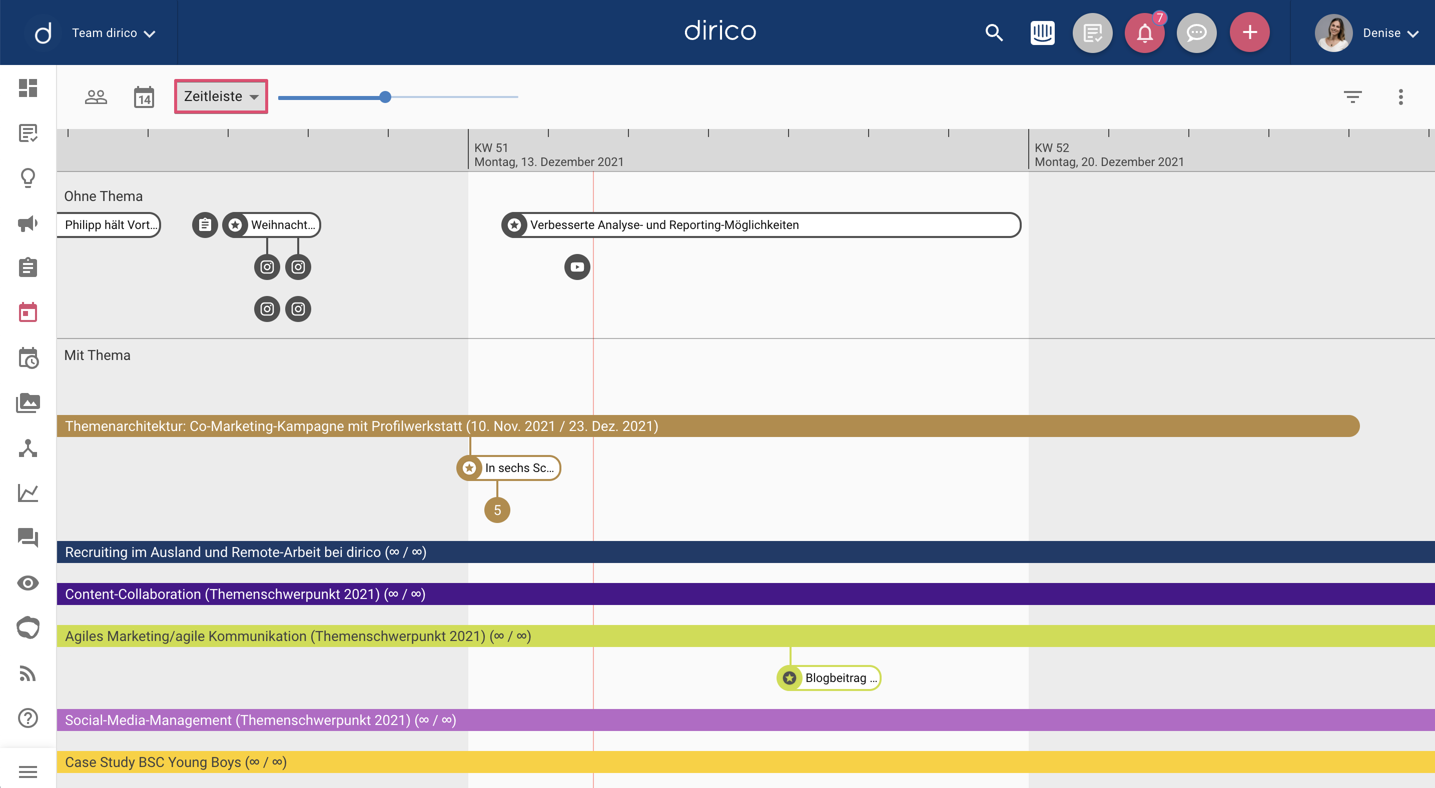This screenshot has width=1435, height=788.
Task: Open the Intercom messenger icon
Action: coord(1042,33)
